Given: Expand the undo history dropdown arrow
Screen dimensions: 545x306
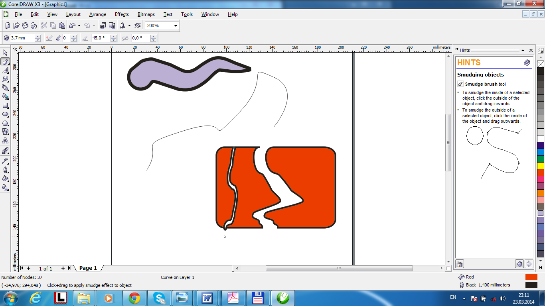Looking at the screenshot, I should 79,25.
